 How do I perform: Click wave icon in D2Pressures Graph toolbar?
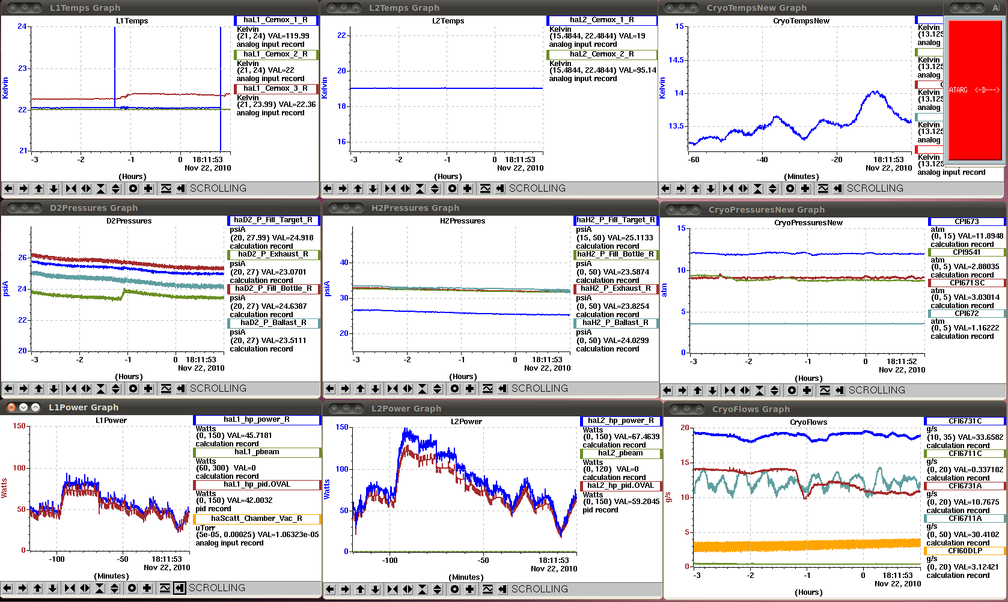click(x=166, y=389)
